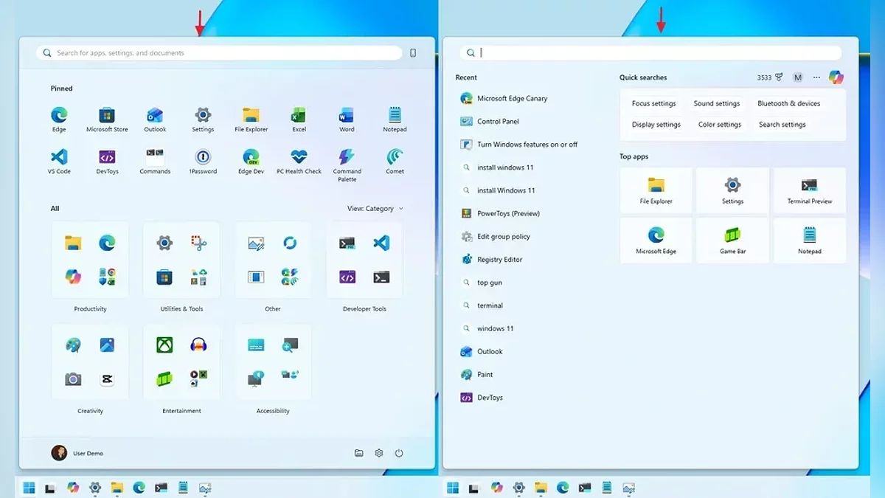885x498 pixels.
Task: Open the View: Category dropdown
Action: point(375,209)
